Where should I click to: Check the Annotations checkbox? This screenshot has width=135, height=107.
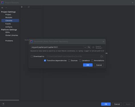(x=92, y=61)
